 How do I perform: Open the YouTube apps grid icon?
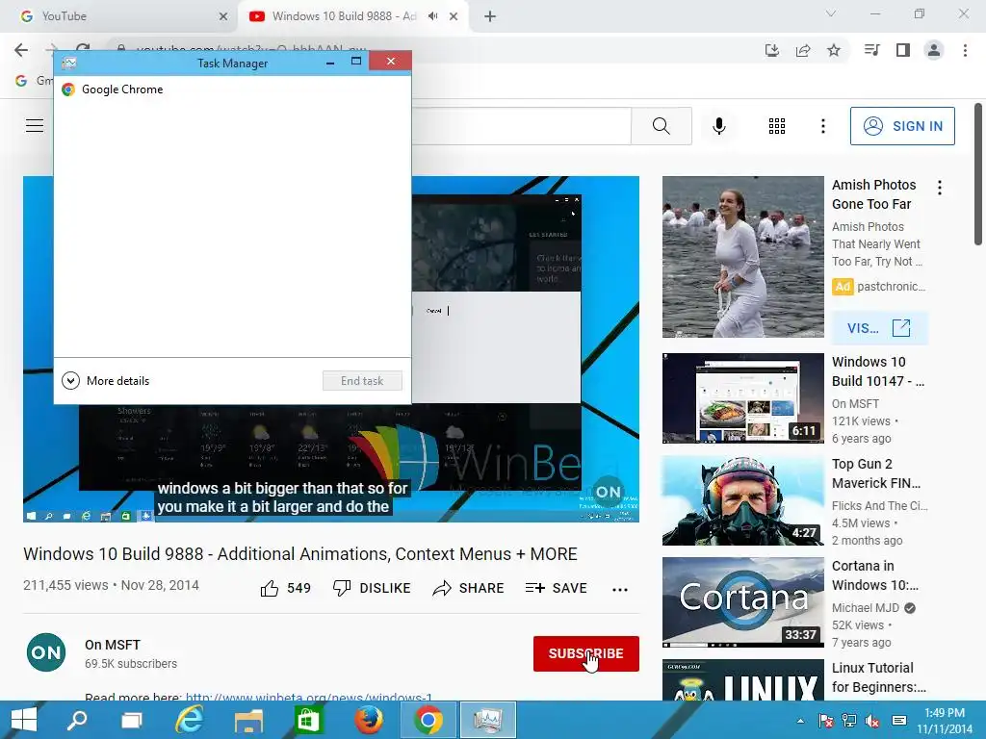pyautogui.click(x=777, y=126)
